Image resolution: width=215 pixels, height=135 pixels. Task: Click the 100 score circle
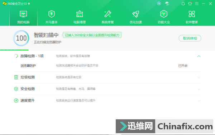point(21,38)
